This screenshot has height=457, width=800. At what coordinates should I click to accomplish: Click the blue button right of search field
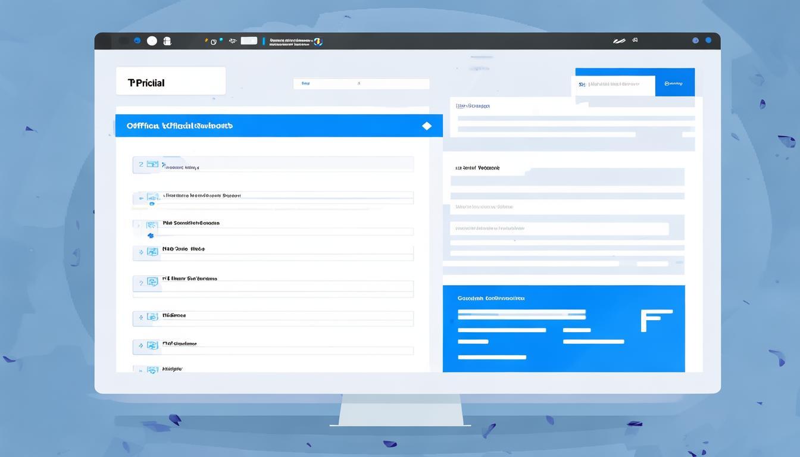coord(674,84)
